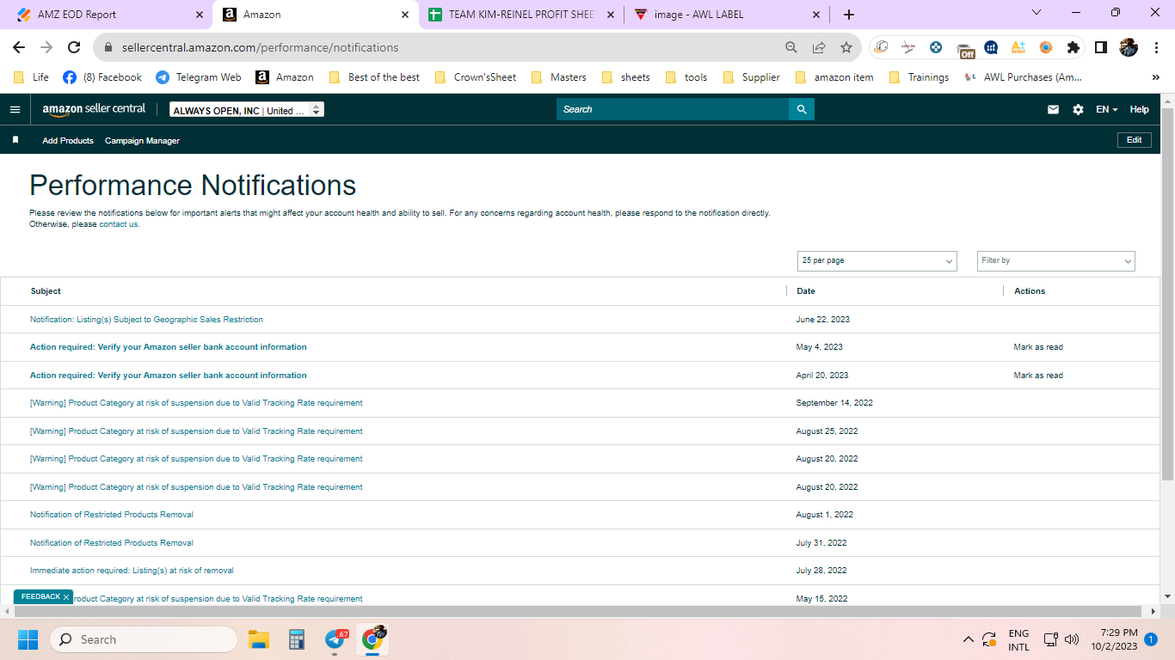Open the EN language dropdown

coord(1107,110)
